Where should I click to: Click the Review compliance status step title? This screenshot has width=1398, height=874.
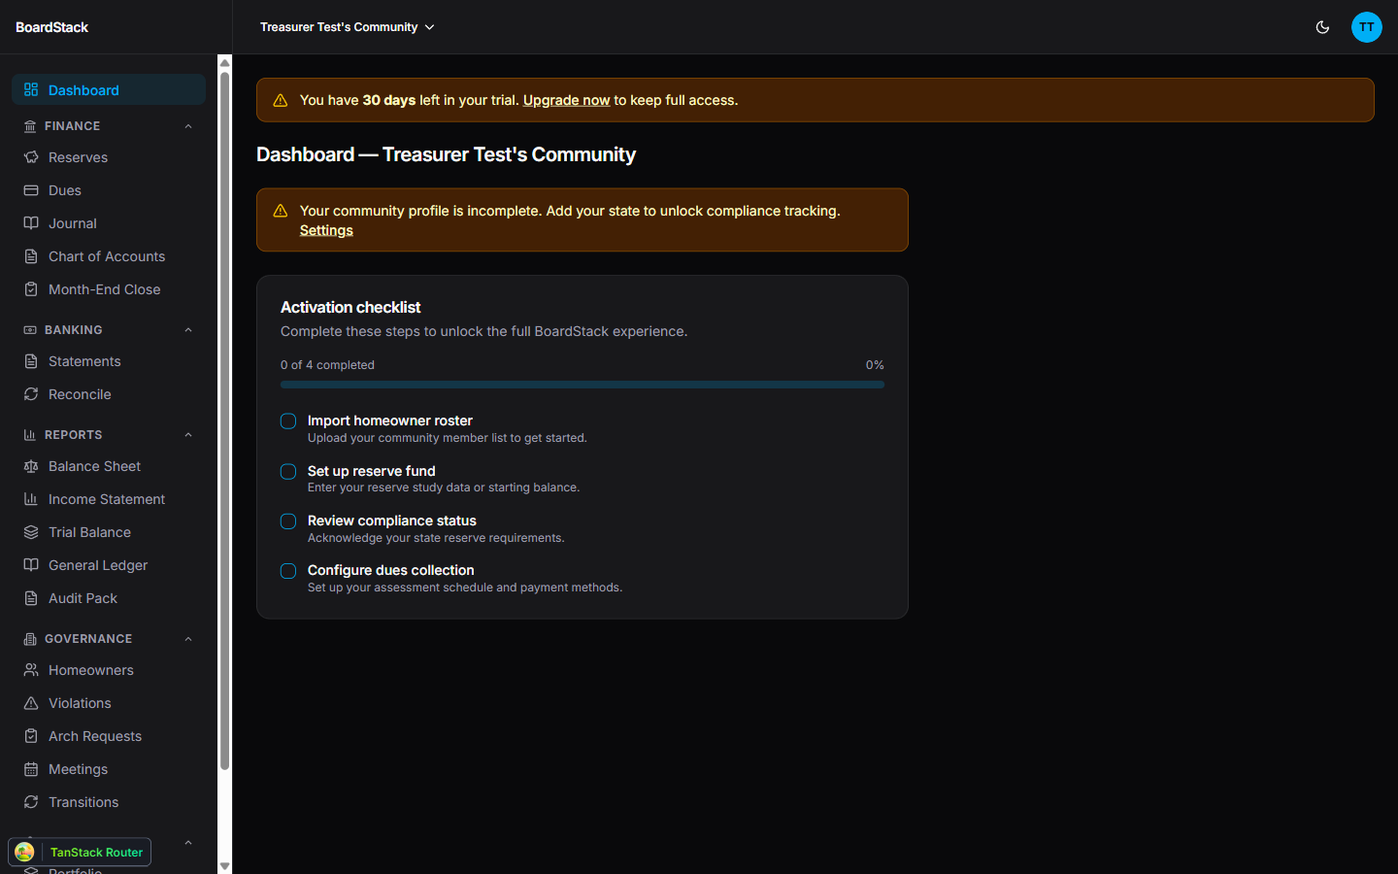[392, 521]
